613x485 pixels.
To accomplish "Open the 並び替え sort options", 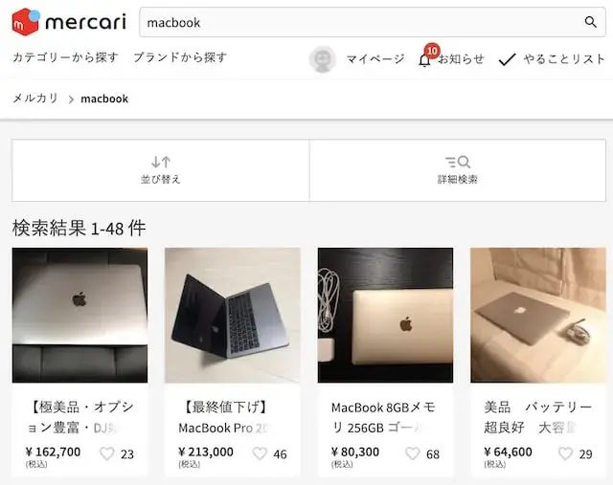I will (x=161, y=170).
